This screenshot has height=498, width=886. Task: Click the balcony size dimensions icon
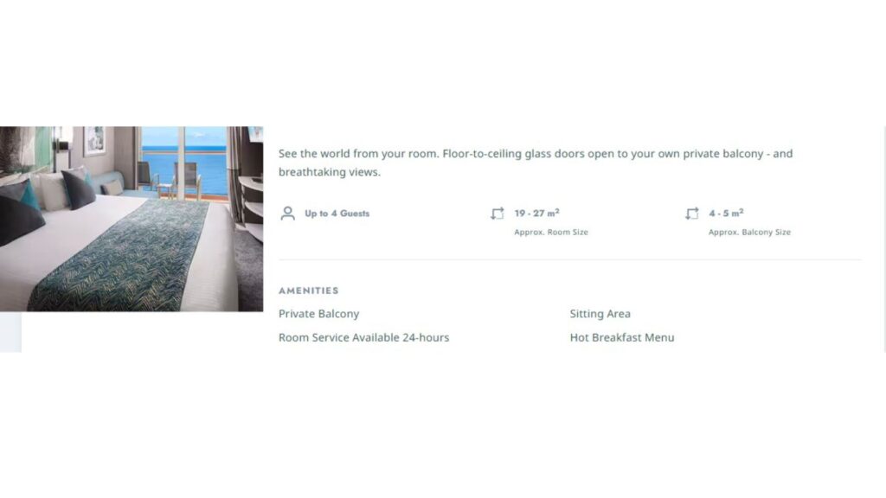[692, 214]
